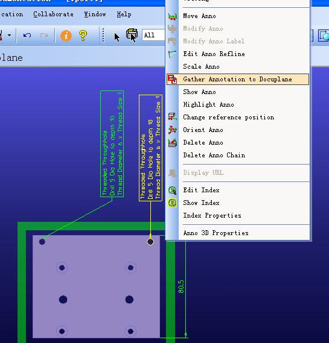Viewport: 329px width, 343px height.
Task: Choose Orient Anno from menu
Action: pos(238,130)
